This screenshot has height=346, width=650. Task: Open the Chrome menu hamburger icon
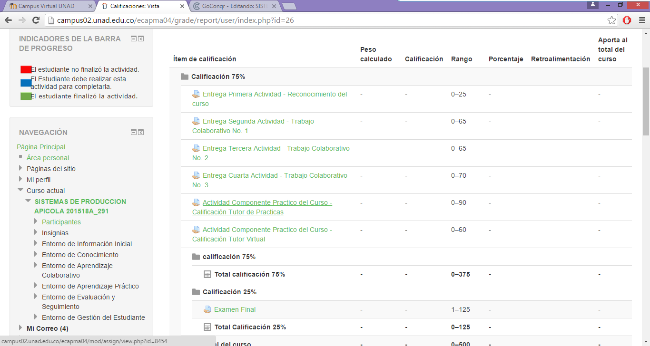641,20
